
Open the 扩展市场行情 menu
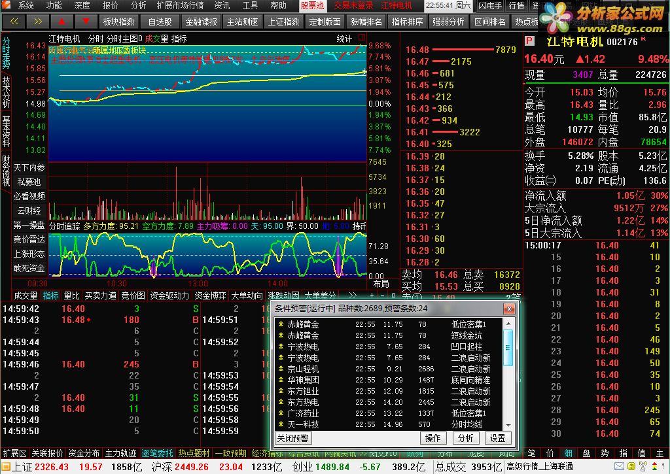[x=181, y=5]
